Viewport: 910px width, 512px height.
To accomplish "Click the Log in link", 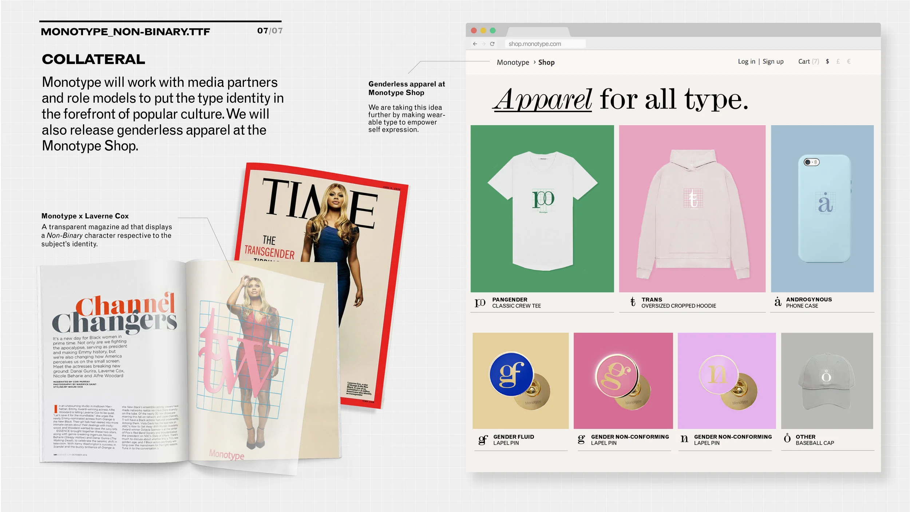I will (747, 61).
